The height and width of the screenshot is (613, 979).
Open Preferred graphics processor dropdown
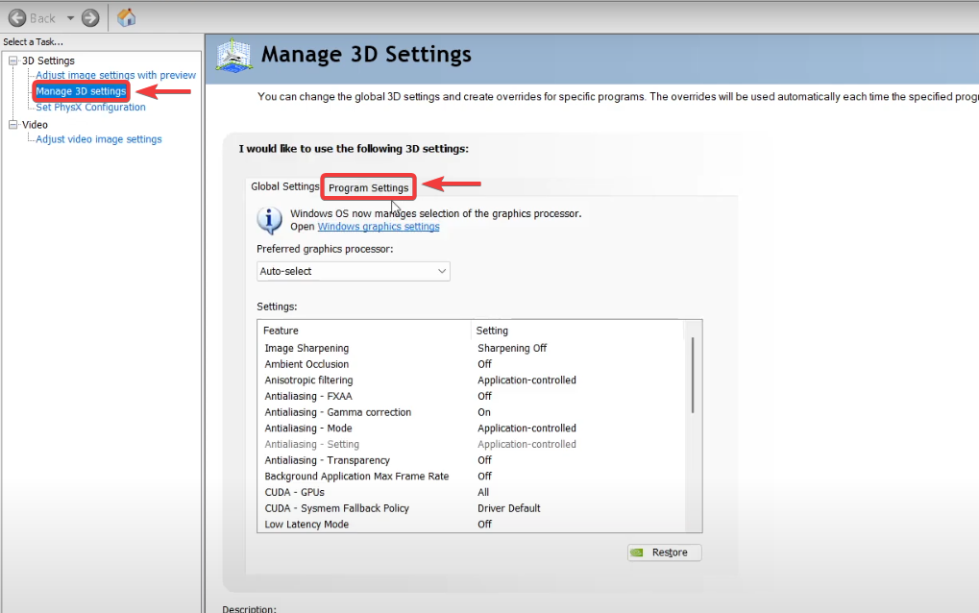[x=354, y=271]
